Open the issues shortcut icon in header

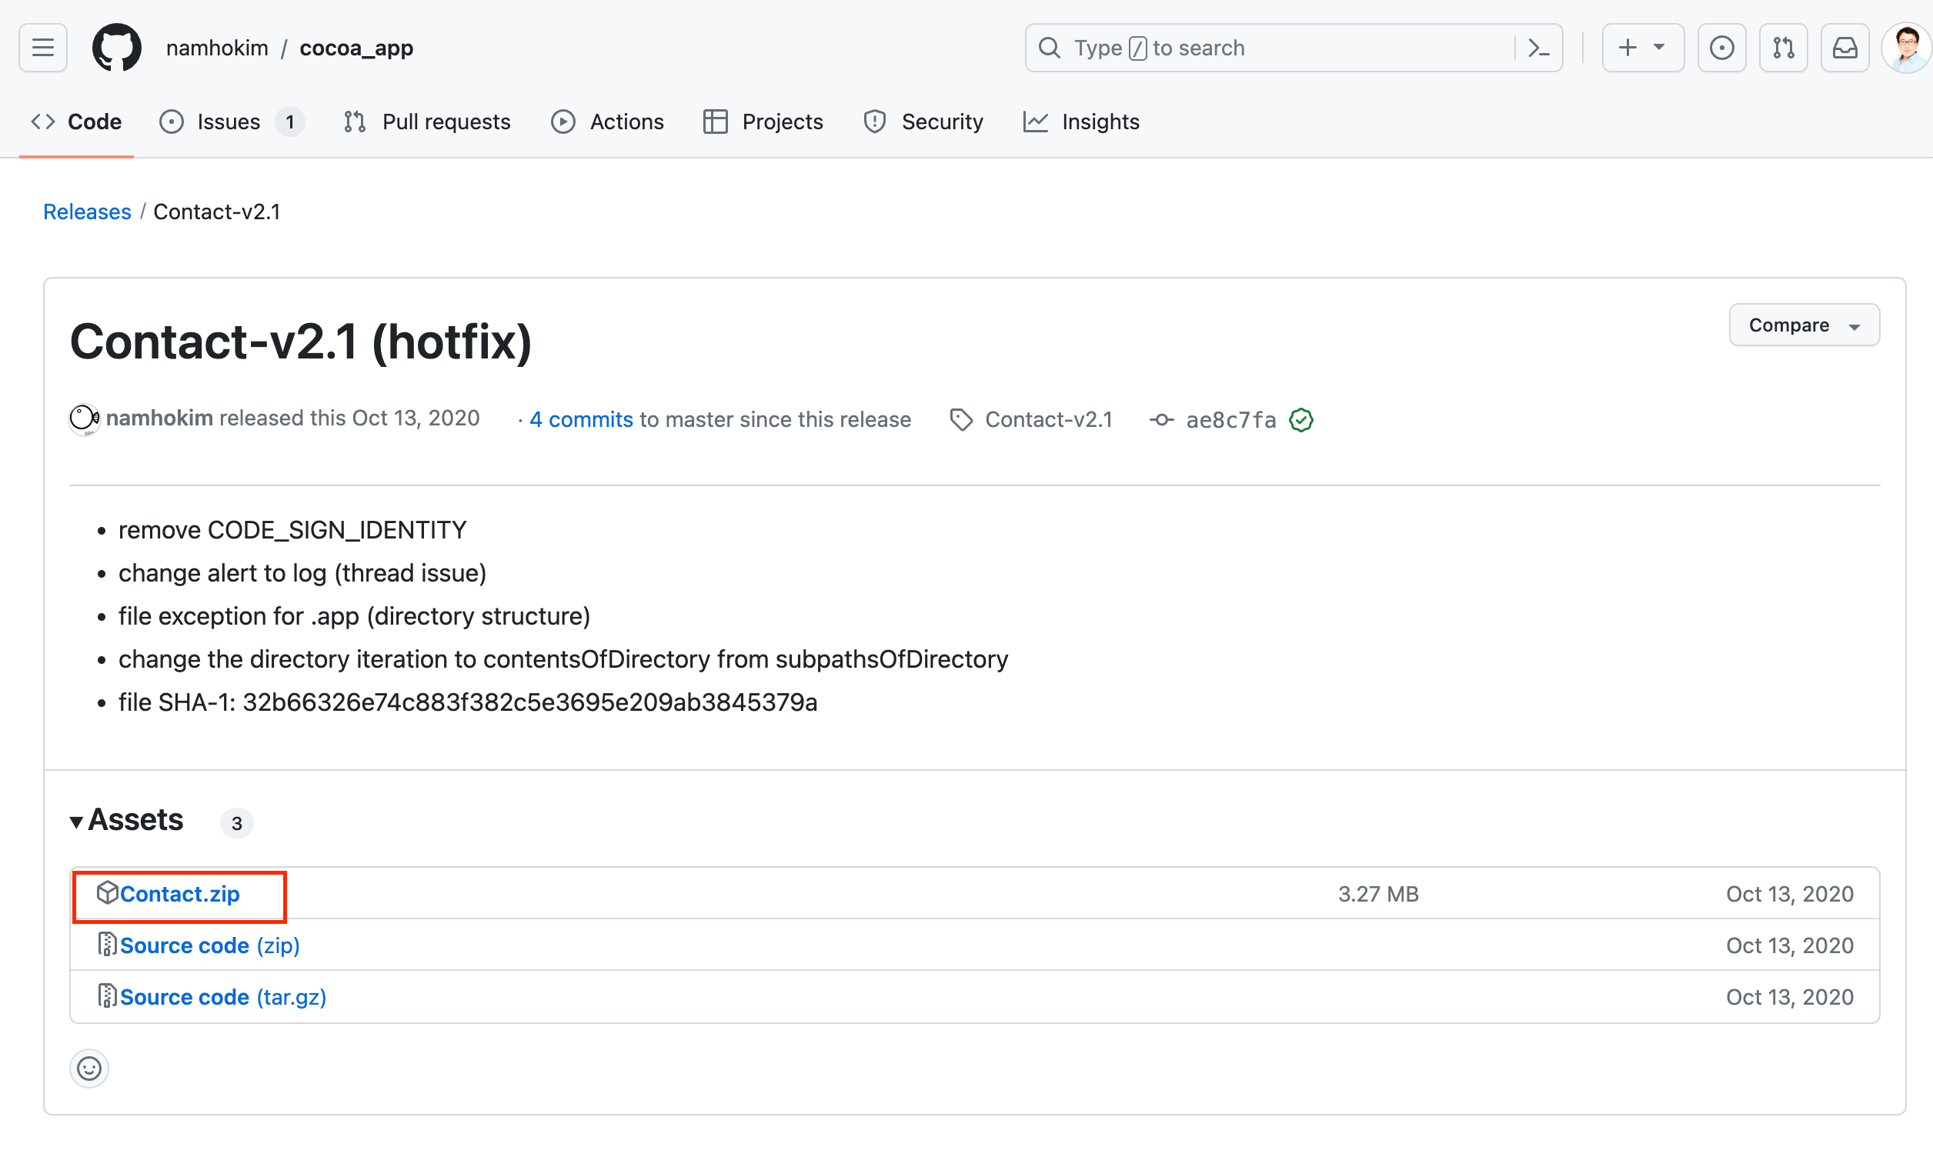1721,48
